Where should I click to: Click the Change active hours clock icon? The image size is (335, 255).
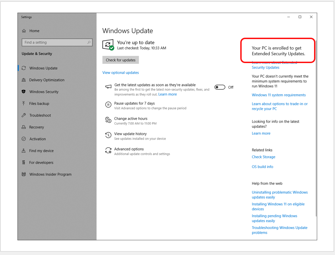[108, 120]
